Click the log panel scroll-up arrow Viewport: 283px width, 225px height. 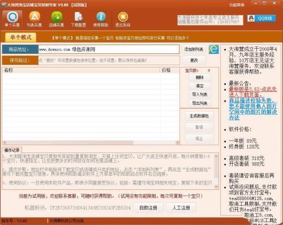[216, 156]
